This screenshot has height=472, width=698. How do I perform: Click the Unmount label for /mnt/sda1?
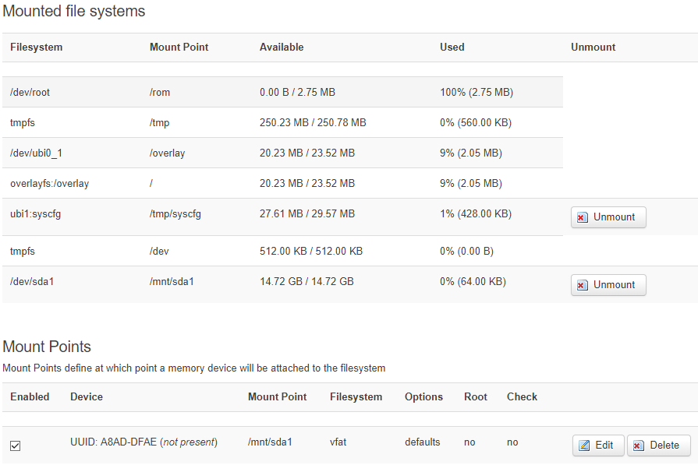click(614, 285)
